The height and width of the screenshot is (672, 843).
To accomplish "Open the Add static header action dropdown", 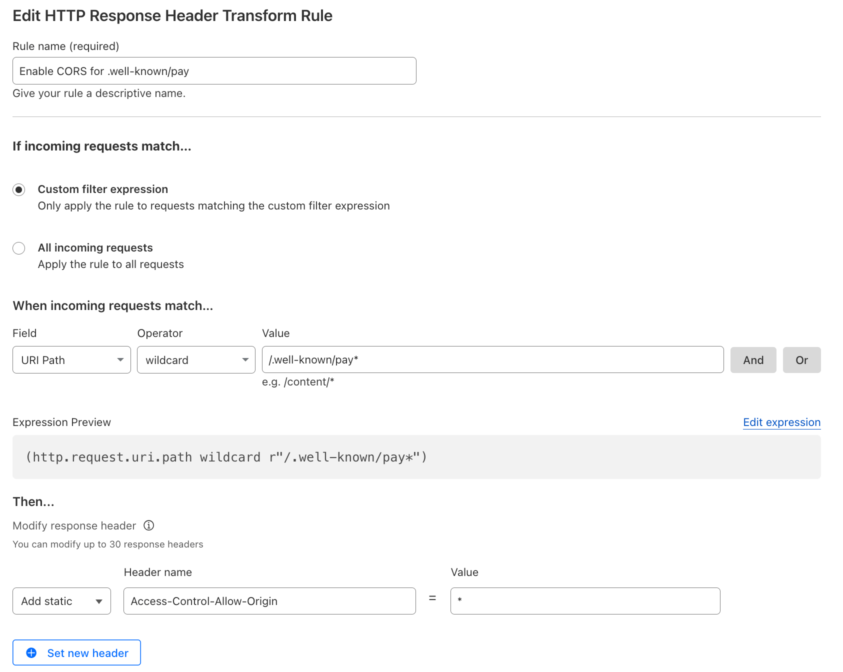I will click(61, 601).
